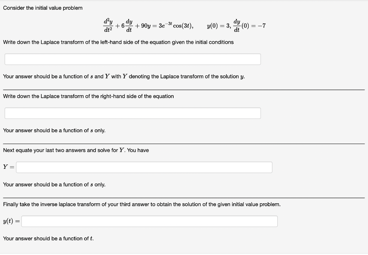
Task: Select the initial condition y(0) = 3
Action: tap(216, 25)
